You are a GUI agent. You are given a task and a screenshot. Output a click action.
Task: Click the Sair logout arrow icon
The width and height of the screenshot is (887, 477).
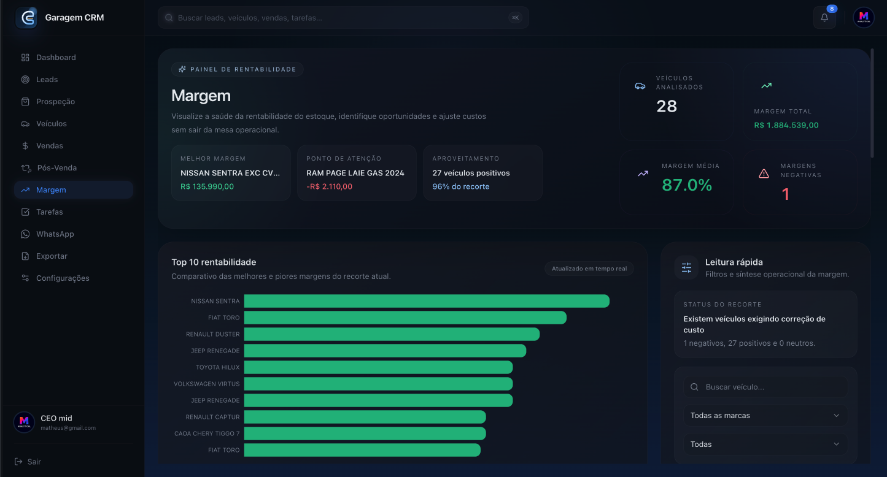pyautogui.click(x=18, y=462)
